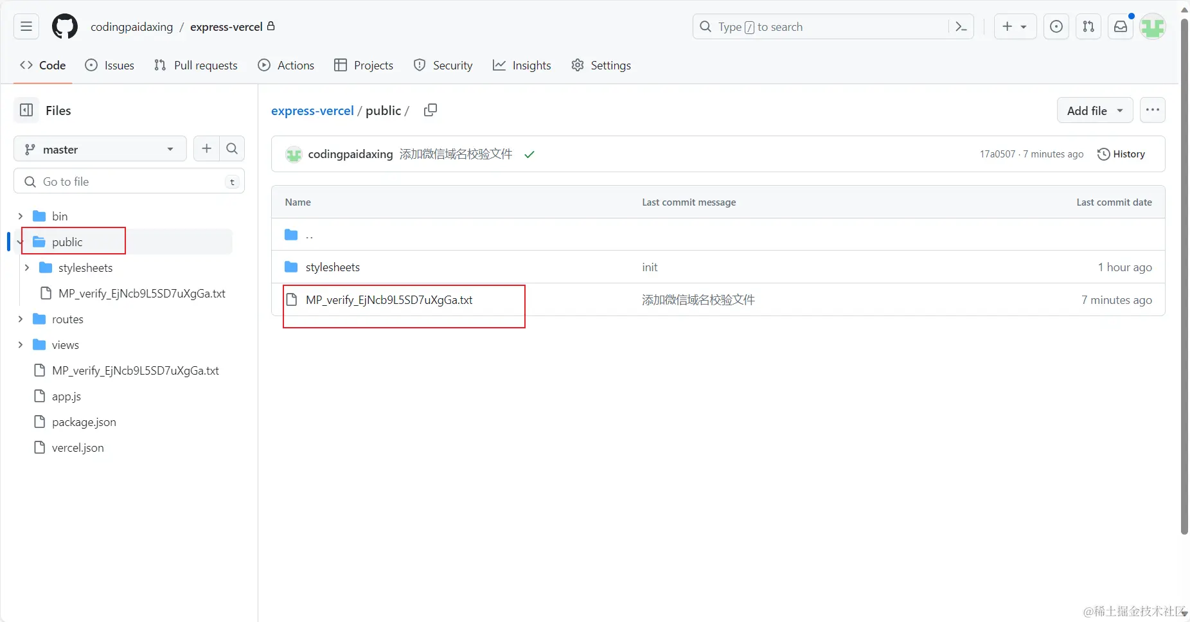Open the global navigation hamburger menu
1190x622 pixels.
(x=26, y=26)
